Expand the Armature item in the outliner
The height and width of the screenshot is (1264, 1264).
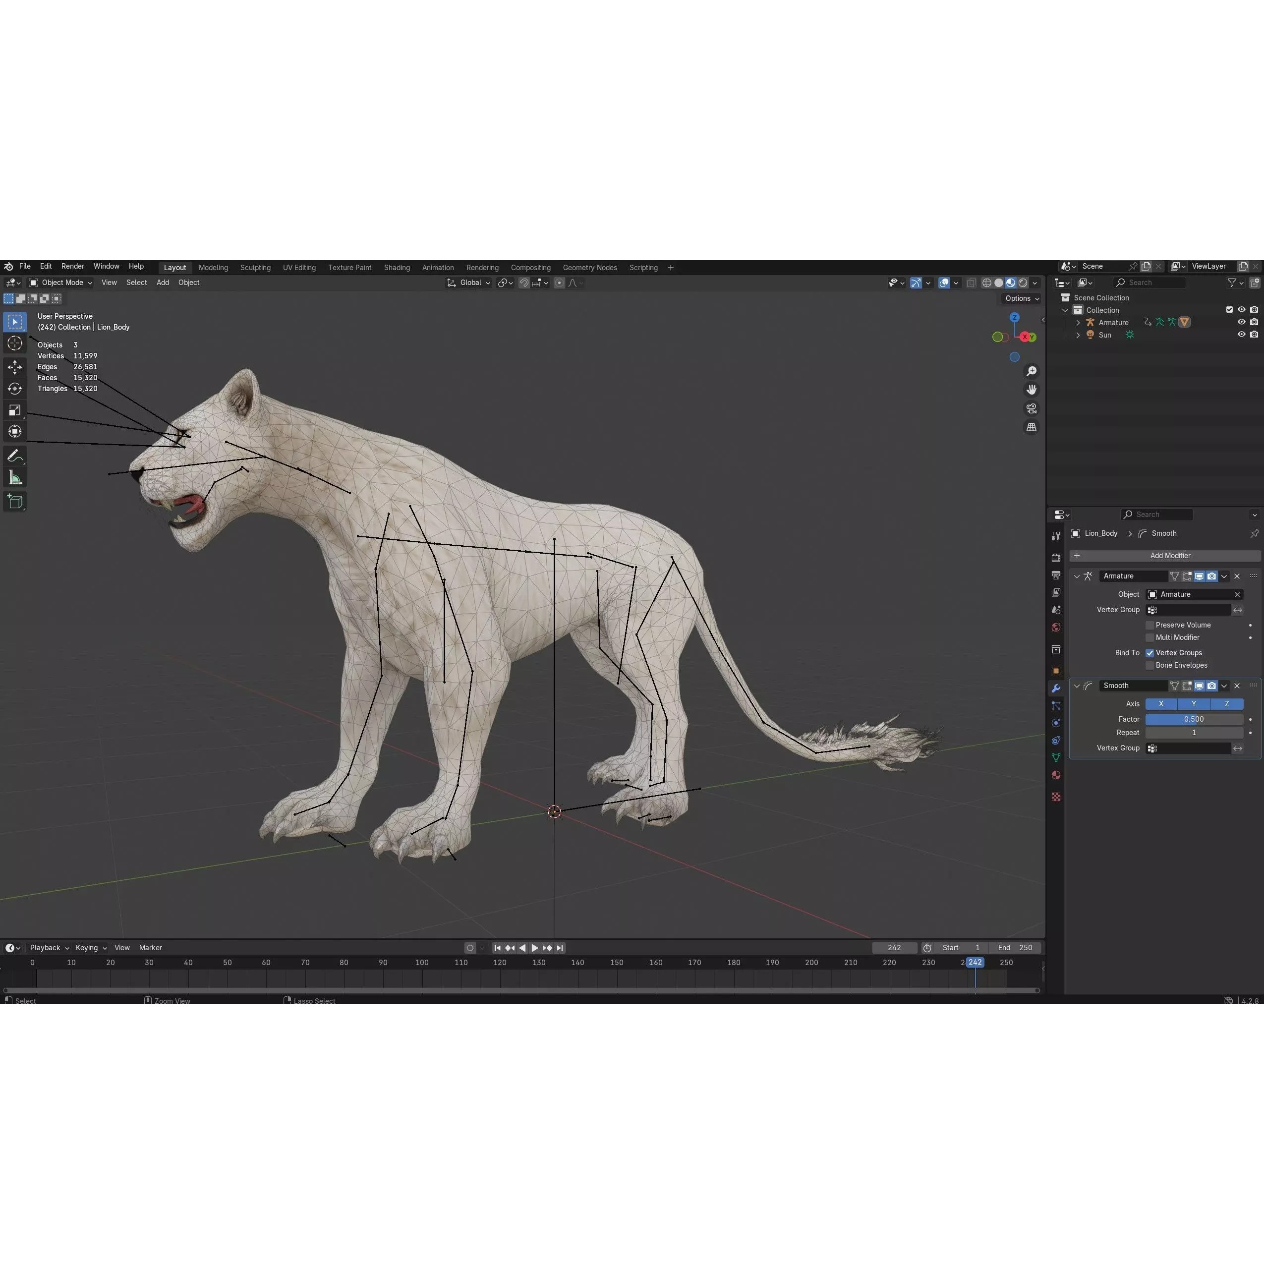(x=1078, y=322)
